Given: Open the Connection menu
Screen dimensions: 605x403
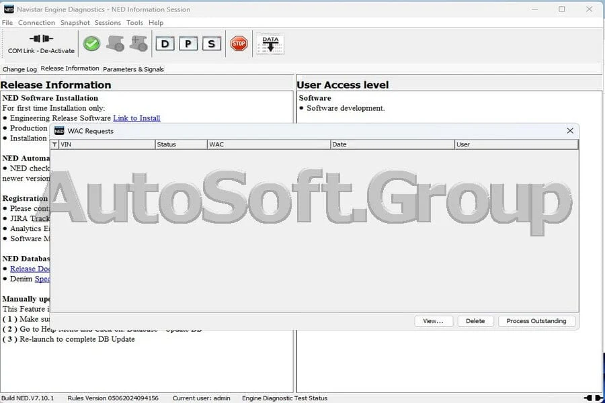Looking at the screenshot, I should tap(36, 23).
